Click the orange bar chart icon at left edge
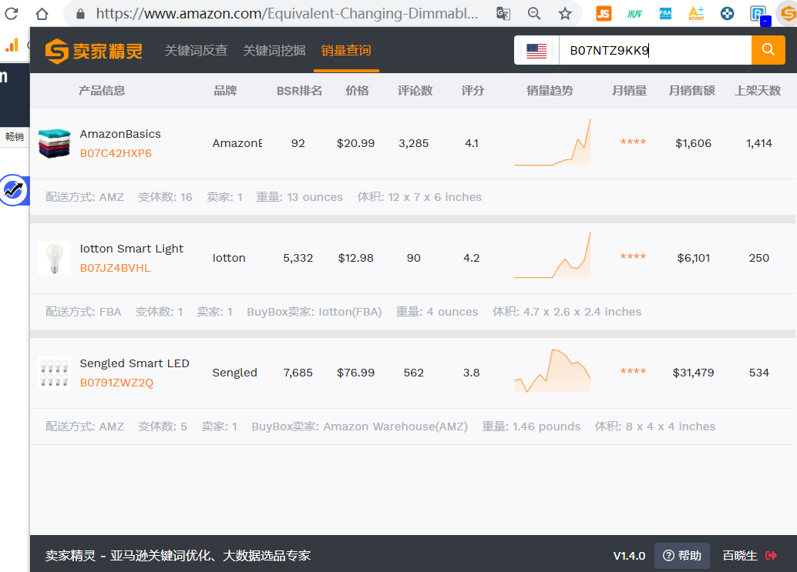This screenshot has width=797, height=572. click(12, 45)
